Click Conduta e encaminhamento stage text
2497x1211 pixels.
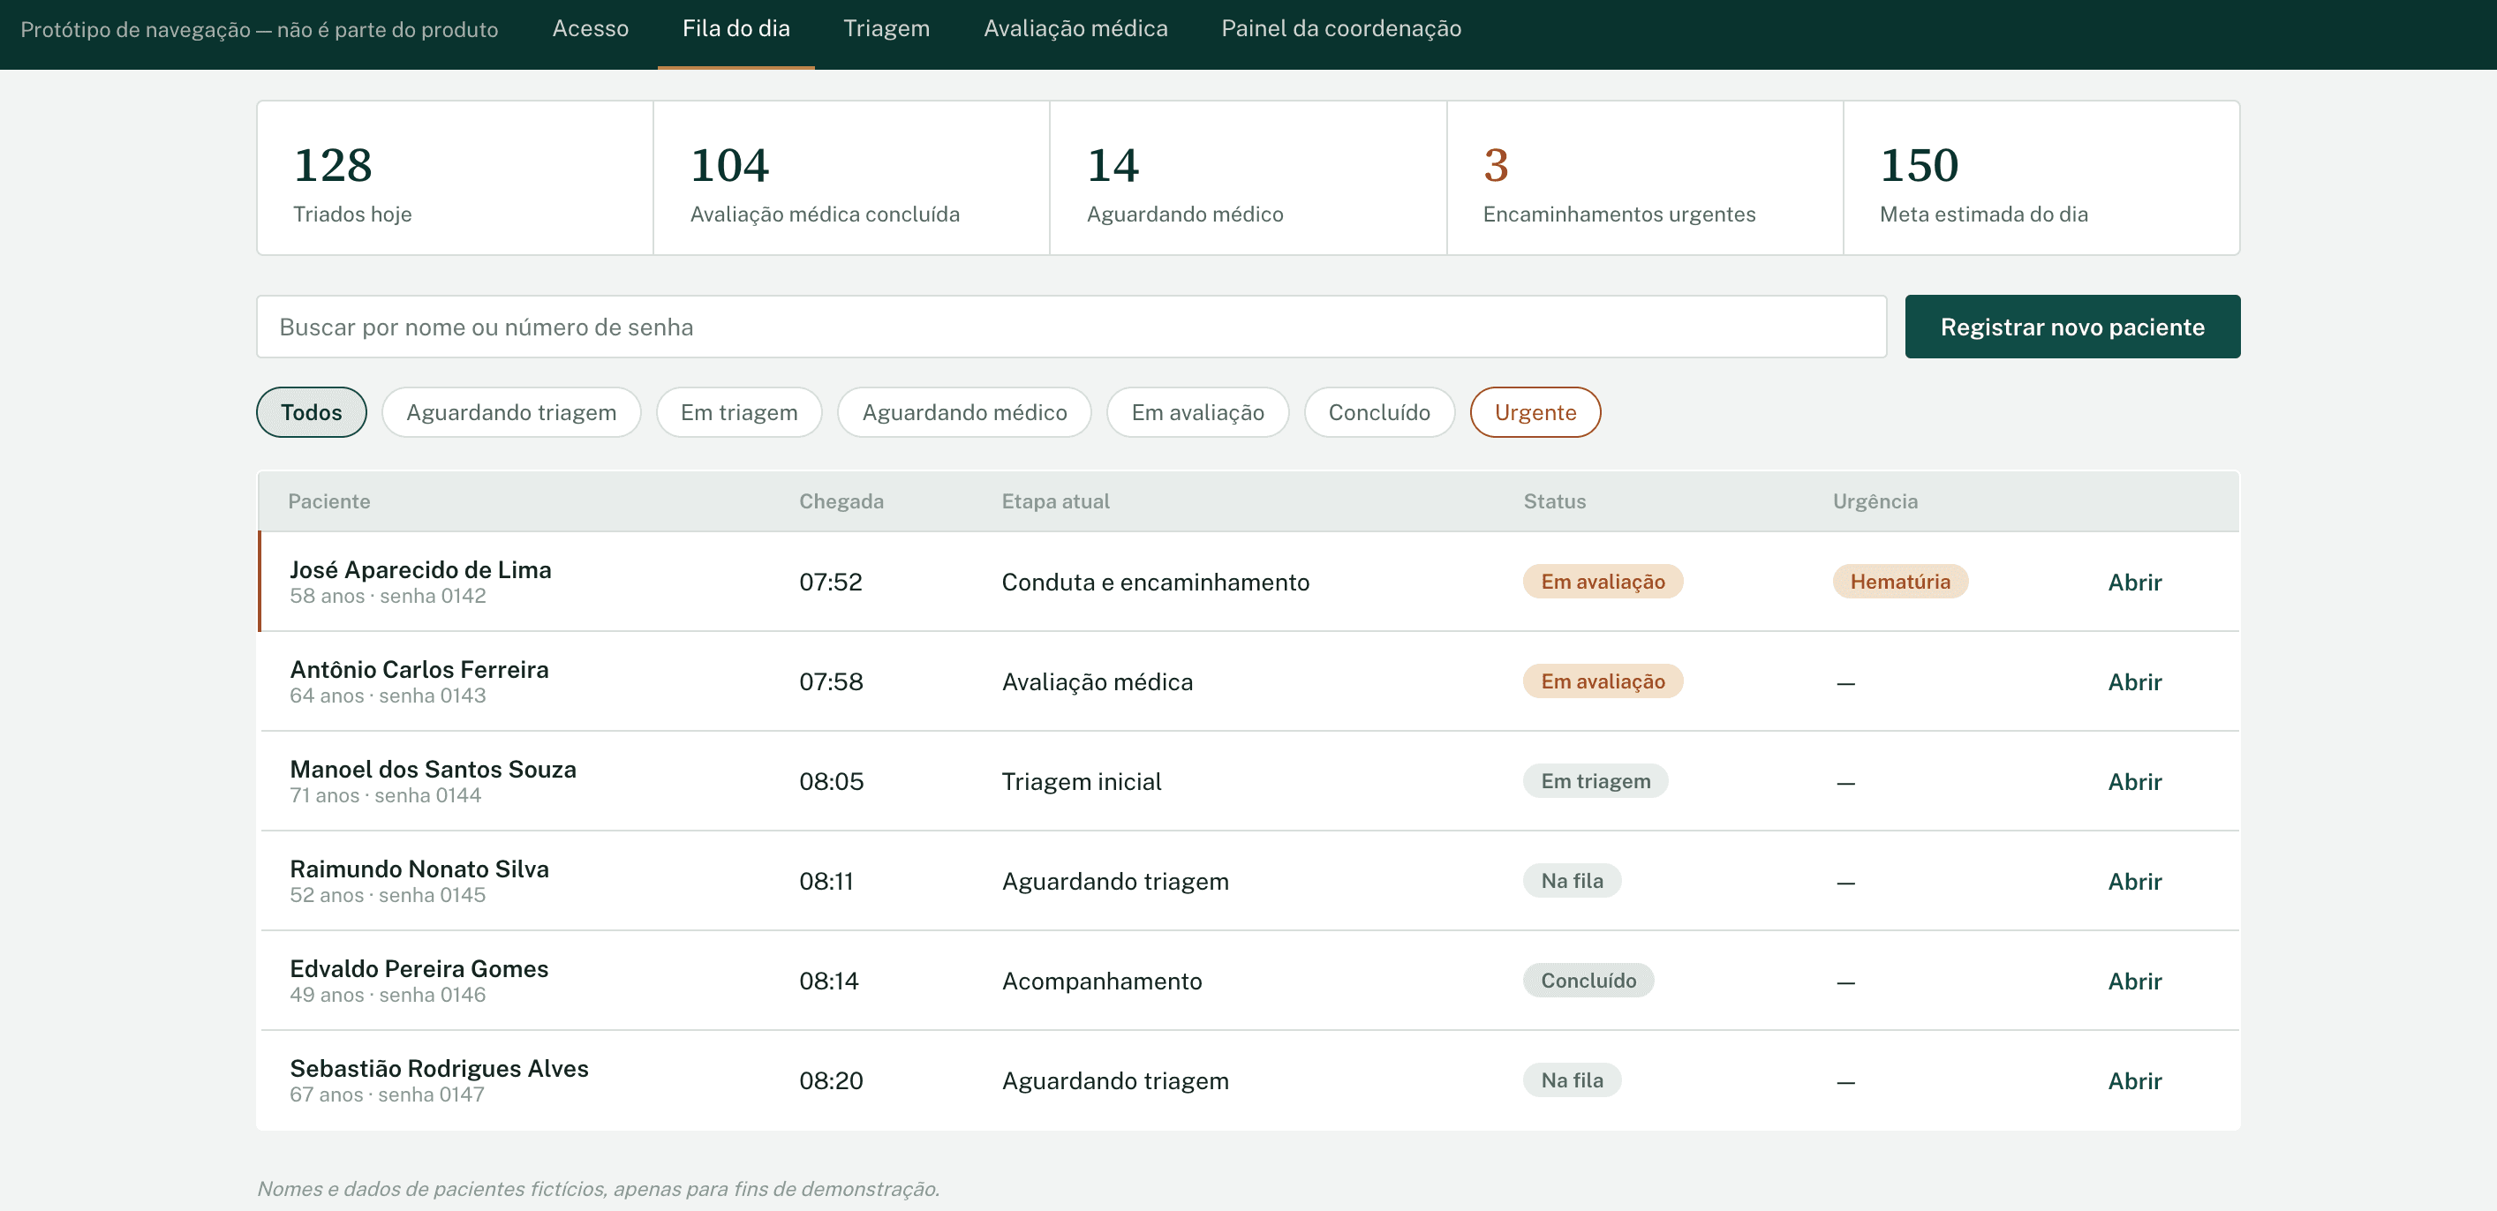[1155, 582]
